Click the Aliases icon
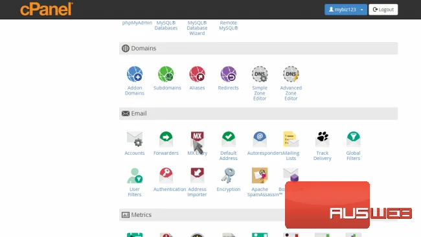 point(197,74)
